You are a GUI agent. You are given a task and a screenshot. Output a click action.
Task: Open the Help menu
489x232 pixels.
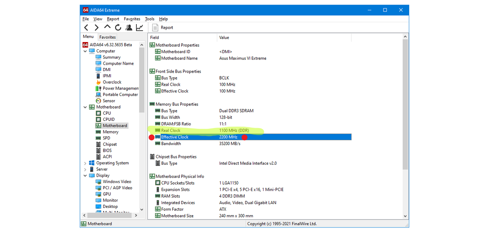pyautogui.click(x=164, y=19)
